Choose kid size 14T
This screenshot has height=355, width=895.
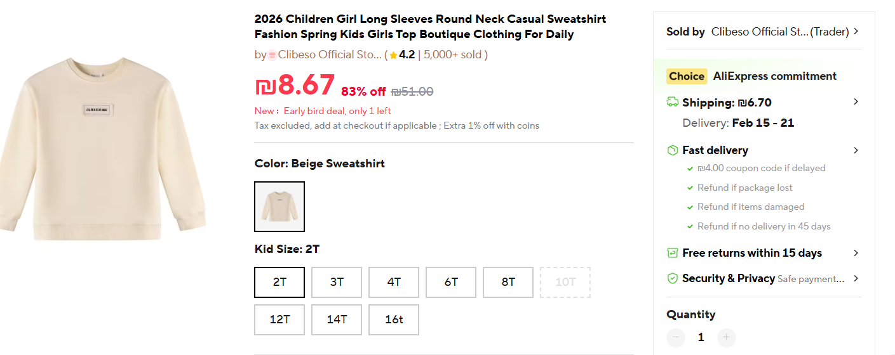(x=337, y=319)
